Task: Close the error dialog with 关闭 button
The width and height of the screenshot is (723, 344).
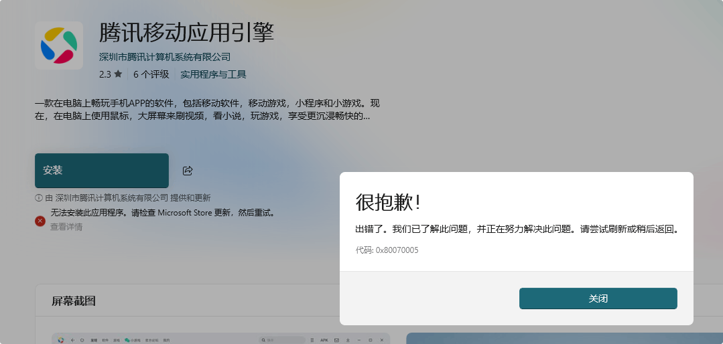Action: [x=598, y=298]
